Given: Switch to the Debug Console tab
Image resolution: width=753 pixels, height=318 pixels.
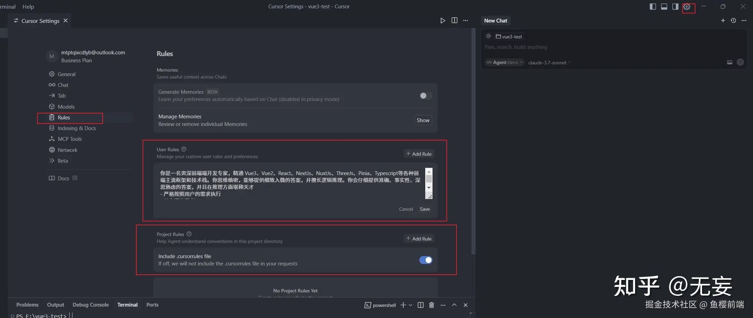Looking at the screenshot, I should (x=91, y=305).
